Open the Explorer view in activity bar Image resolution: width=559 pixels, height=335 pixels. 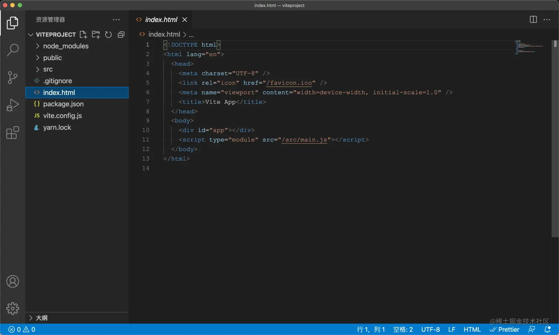[12, 23]
